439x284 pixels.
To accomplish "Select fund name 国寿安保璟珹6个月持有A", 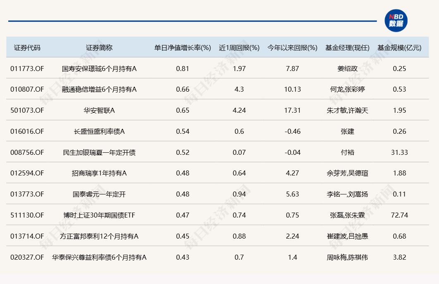I will coord(99,69).
